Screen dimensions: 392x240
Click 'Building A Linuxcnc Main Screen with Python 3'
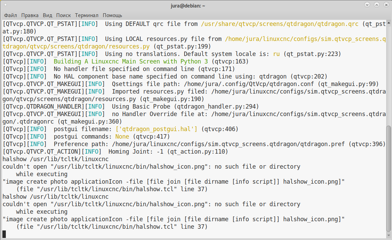131,61
